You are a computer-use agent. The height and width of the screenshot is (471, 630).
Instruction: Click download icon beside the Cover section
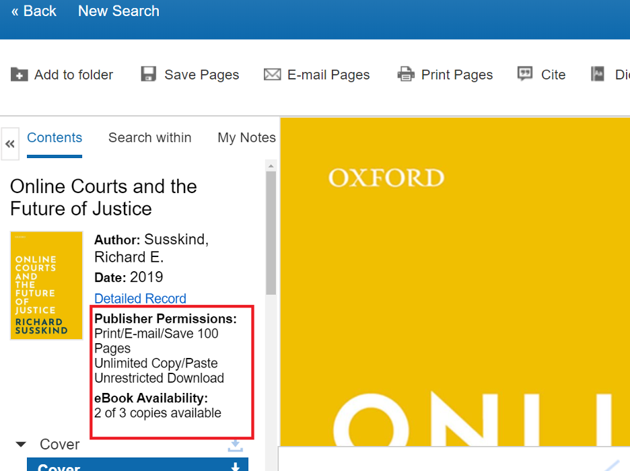tap(235, 445)
